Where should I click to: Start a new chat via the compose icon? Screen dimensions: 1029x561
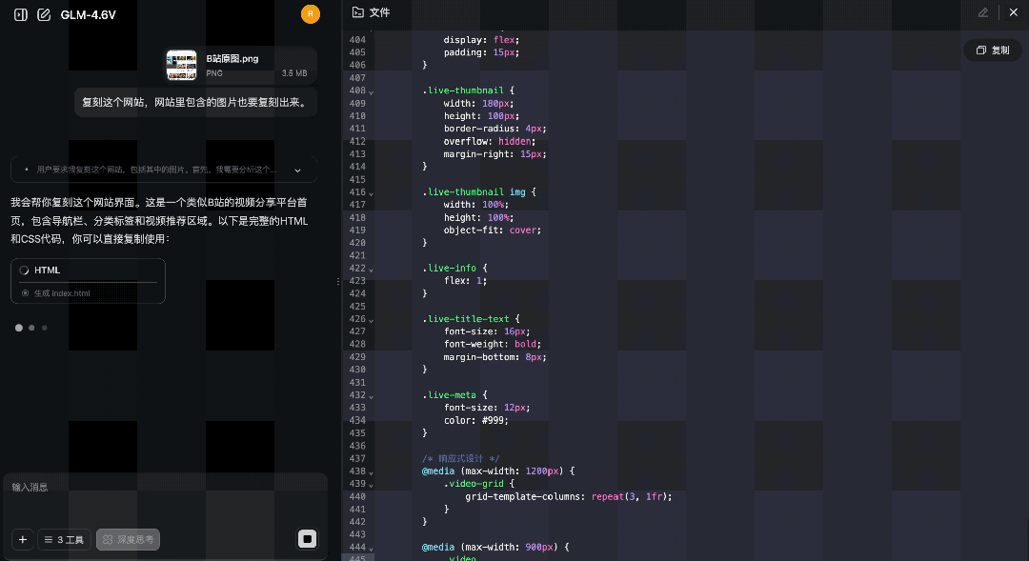coord(44,14)
